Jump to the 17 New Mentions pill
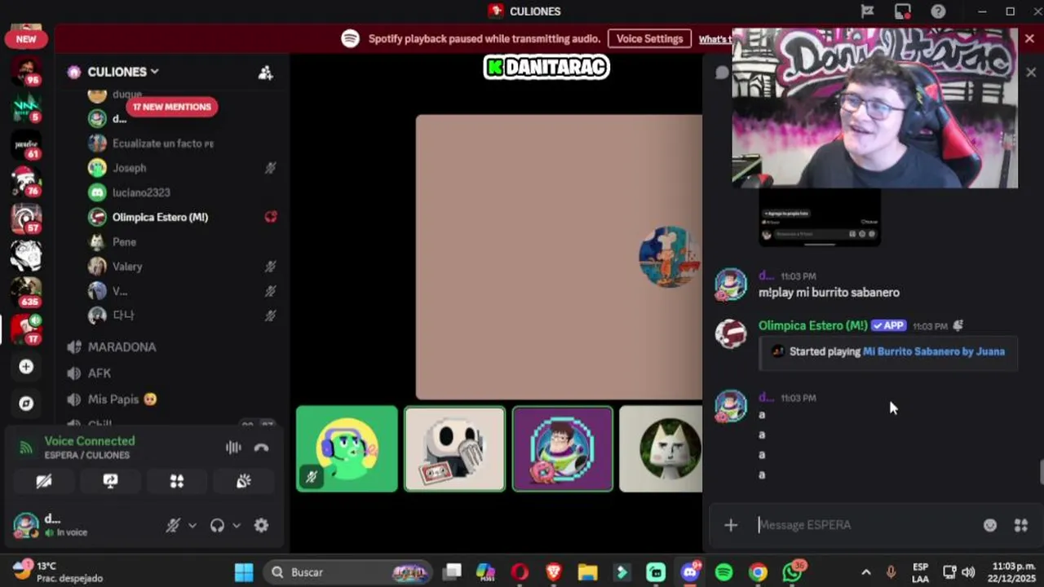The width and height of the screenshot is (1044, 587). pyautogui.click(x=171, y=107)
